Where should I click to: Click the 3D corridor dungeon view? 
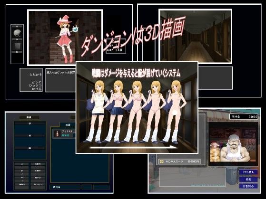pos(195,36)
